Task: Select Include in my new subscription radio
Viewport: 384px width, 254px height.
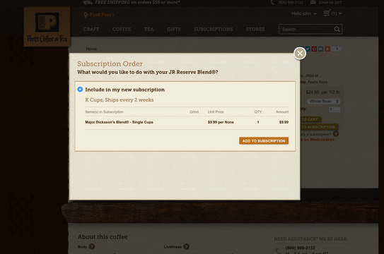Action: tap(80, 90)
